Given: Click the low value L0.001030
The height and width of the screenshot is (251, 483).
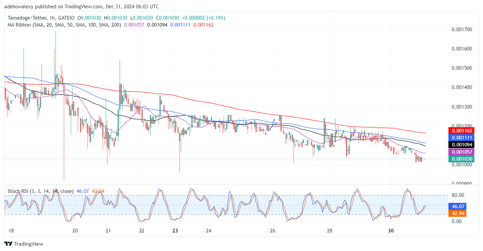Looking at the screenshot, I should tap(142, 18).
